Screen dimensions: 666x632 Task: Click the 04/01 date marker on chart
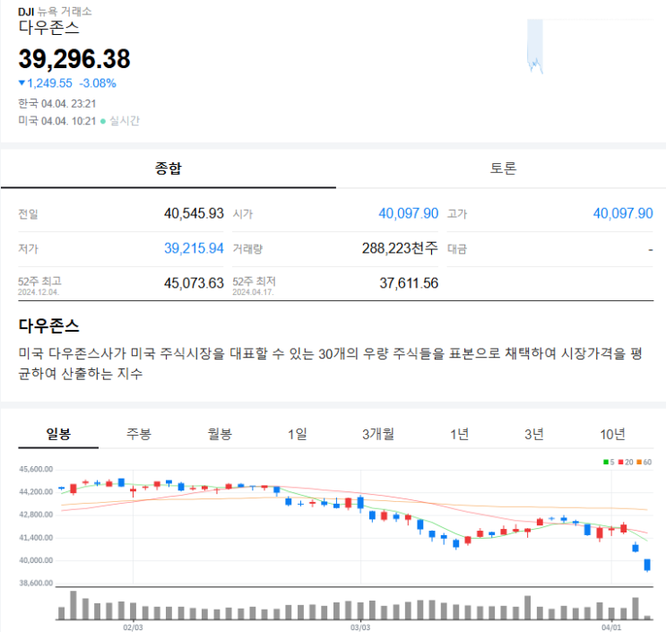[611, 628]
